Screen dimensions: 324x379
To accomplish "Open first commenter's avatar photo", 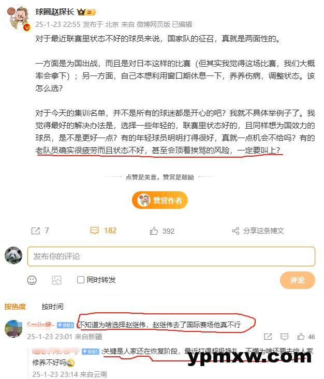I will click(x=13, y=329).
